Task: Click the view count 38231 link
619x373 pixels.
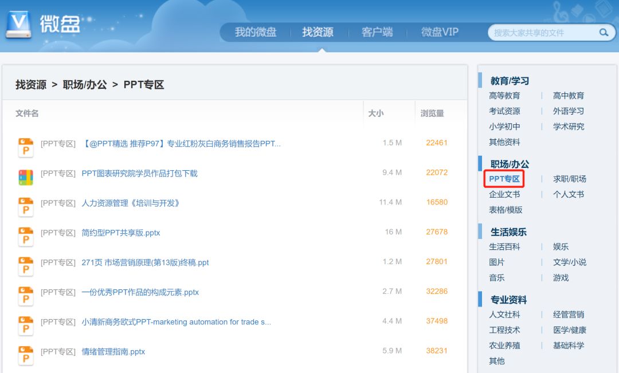Action: pos(436,351)
